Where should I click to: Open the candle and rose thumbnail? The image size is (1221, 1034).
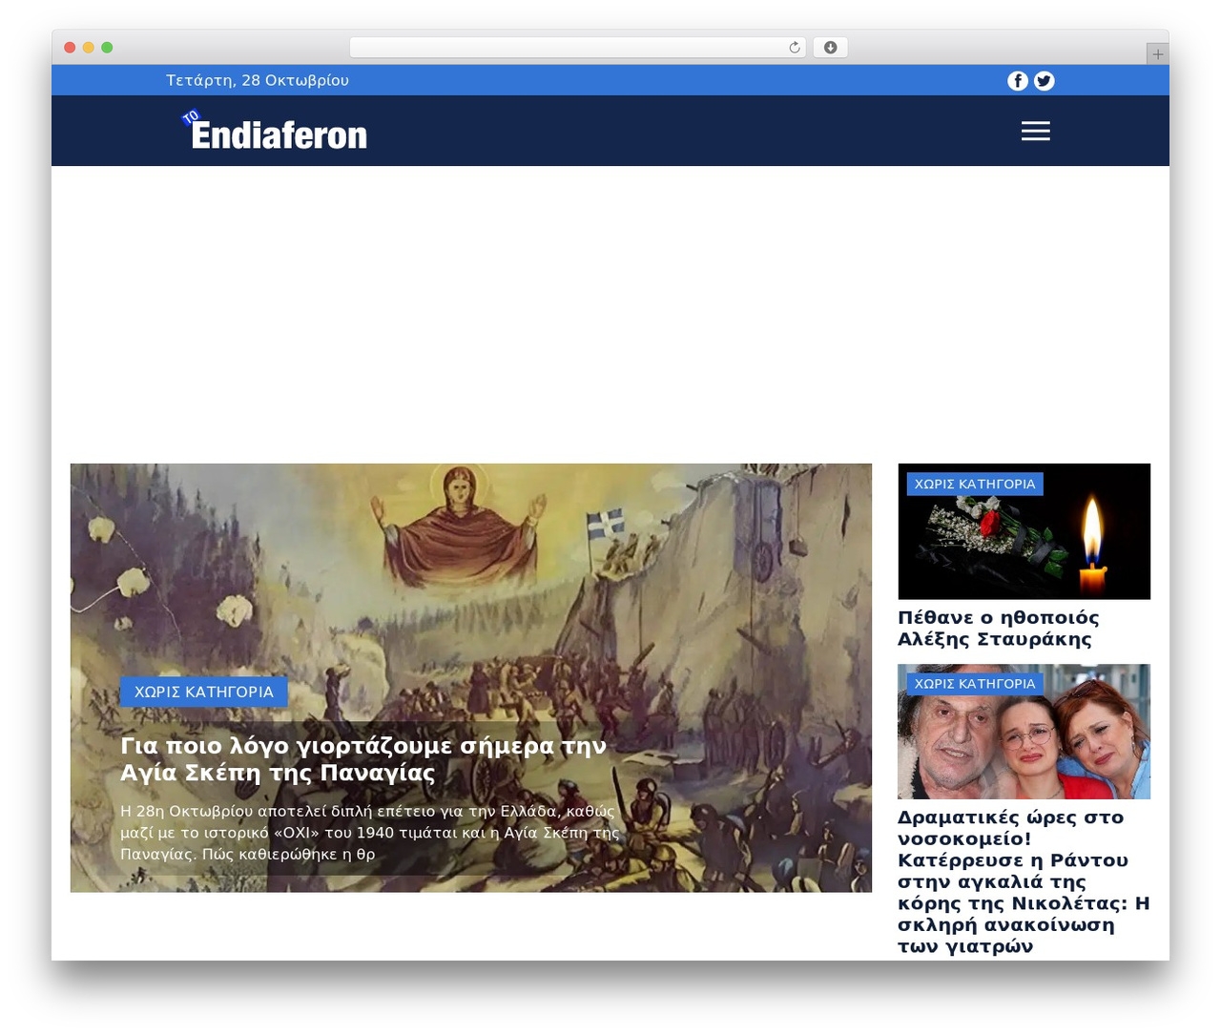point(1024,531)
